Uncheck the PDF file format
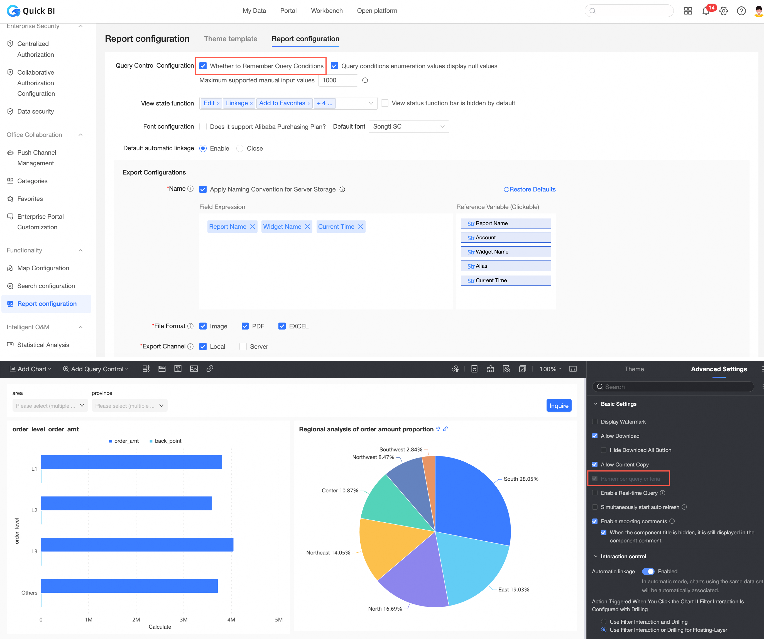Viewport: 764px width, 639px height. [x=245, y=326]
